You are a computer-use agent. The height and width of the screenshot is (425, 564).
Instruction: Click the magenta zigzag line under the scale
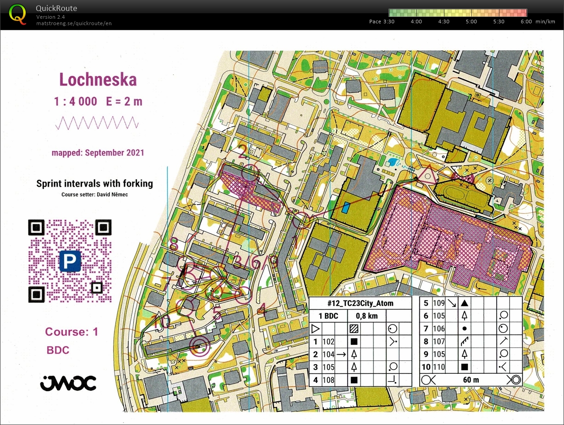click(97, 123)
